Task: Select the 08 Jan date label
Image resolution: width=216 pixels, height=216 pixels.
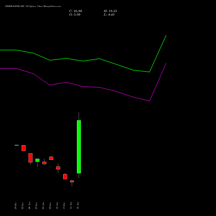Action: [43, 206]
